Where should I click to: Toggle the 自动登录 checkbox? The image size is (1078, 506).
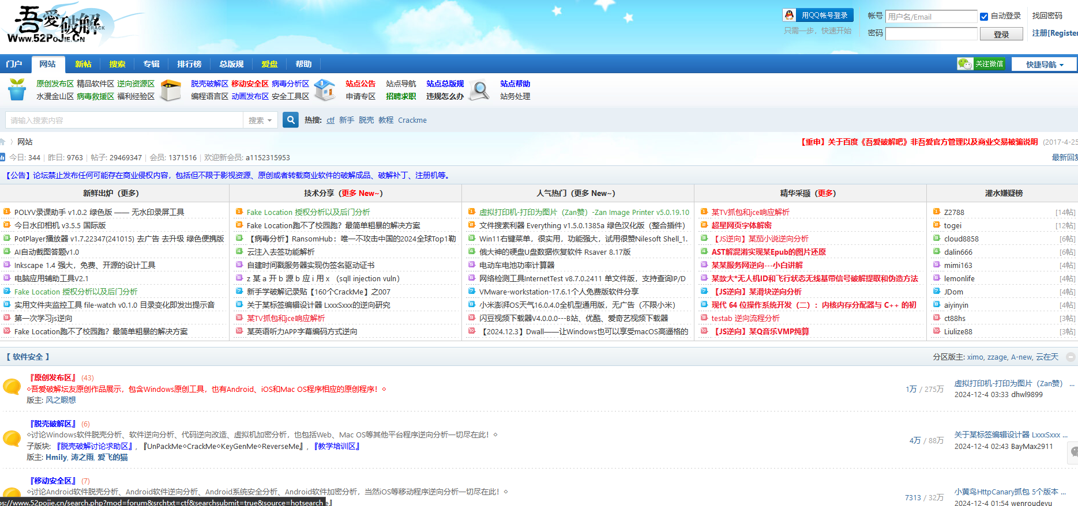pyautogui.click(x=984, y=17)
